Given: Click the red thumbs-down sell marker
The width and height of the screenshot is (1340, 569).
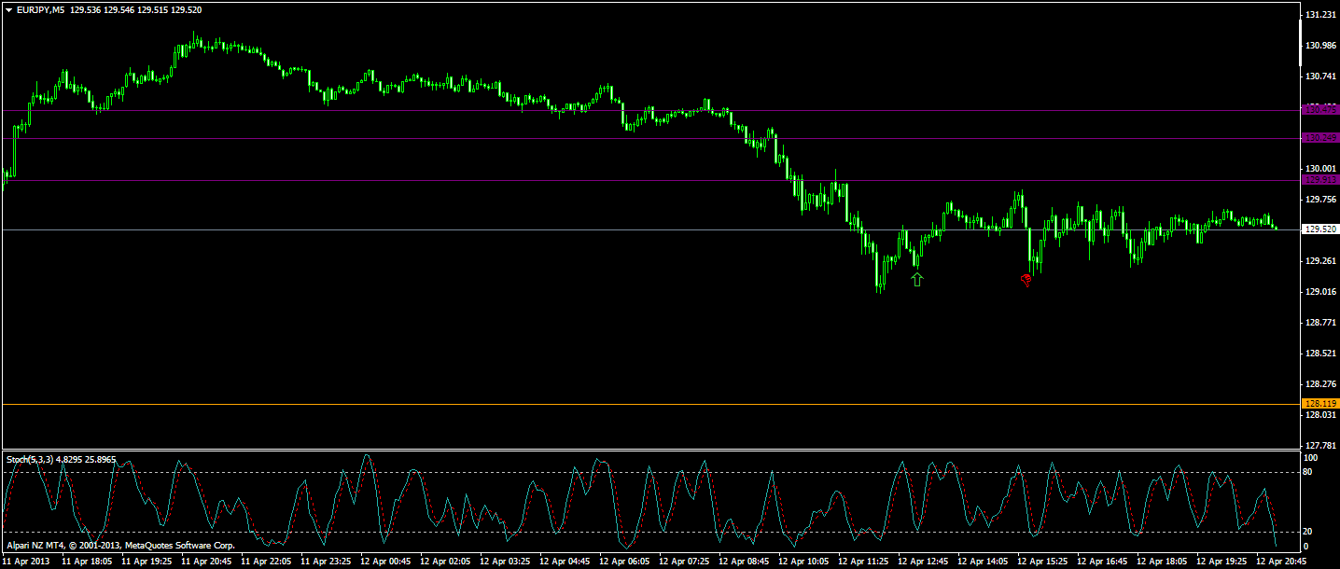Looking at the screenshot, I should [x=1026, y=279].
